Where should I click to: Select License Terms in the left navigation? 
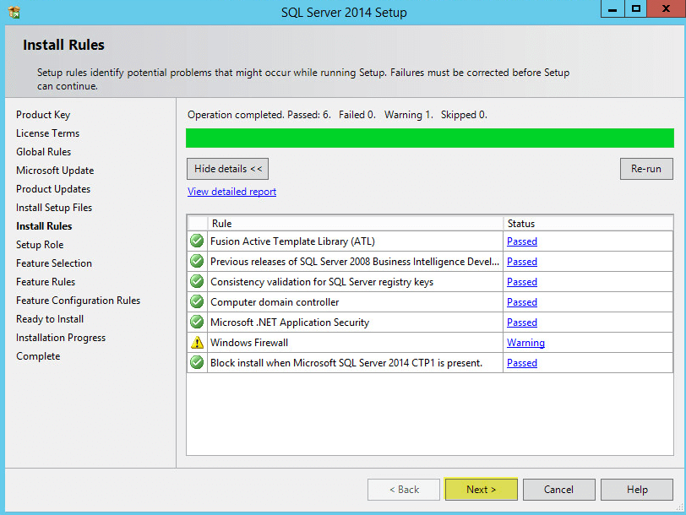coord(47,133)
